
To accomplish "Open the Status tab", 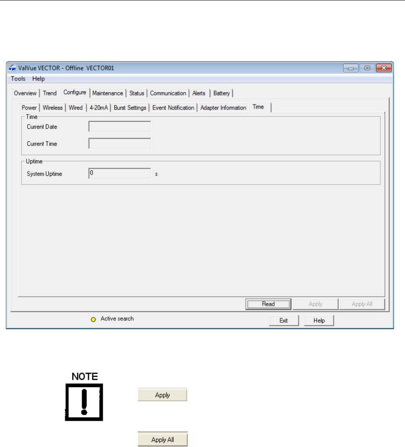I will click(137, 93).
